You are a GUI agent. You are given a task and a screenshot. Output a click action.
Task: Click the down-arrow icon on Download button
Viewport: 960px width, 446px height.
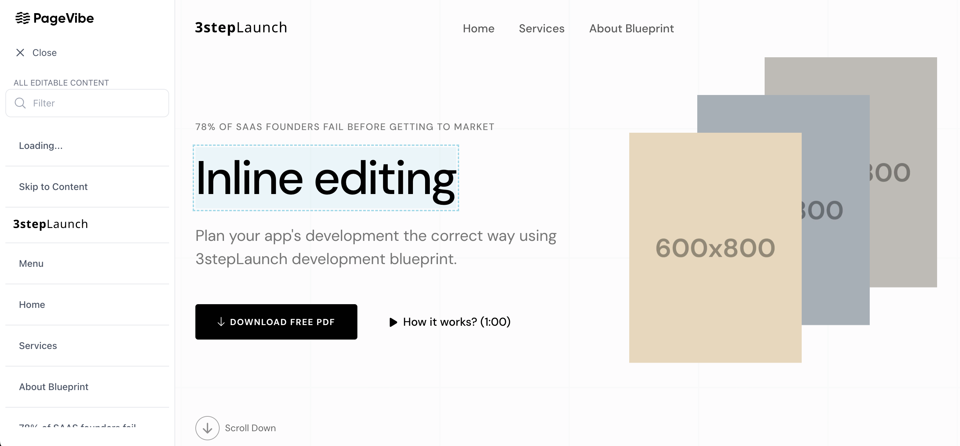click(221, 322)
